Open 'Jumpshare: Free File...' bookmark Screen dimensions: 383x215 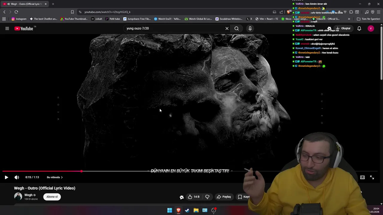pyautogui.click(x=137, y=19)
